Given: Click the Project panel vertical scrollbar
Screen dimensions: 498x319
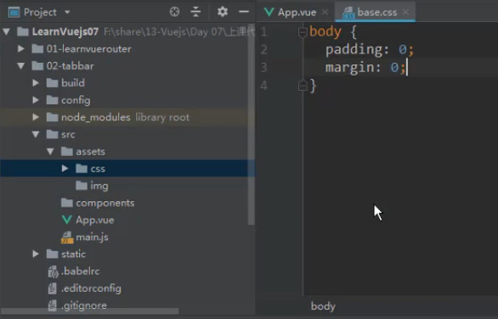Looking at the screenshot, I should coord(252,125).
